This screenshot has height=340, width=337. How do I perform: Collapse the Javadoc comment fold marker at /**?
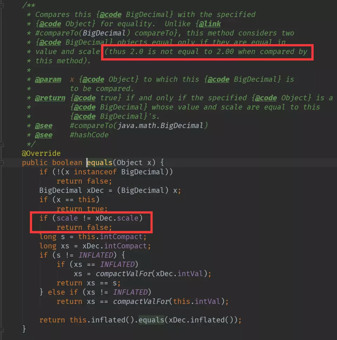(x=1, y=5)
